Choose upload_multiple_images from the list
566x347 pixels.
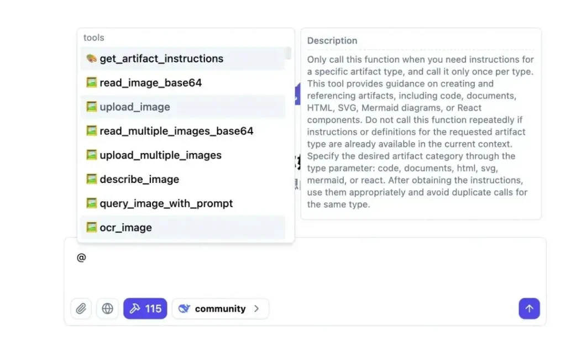click(160, 155)
